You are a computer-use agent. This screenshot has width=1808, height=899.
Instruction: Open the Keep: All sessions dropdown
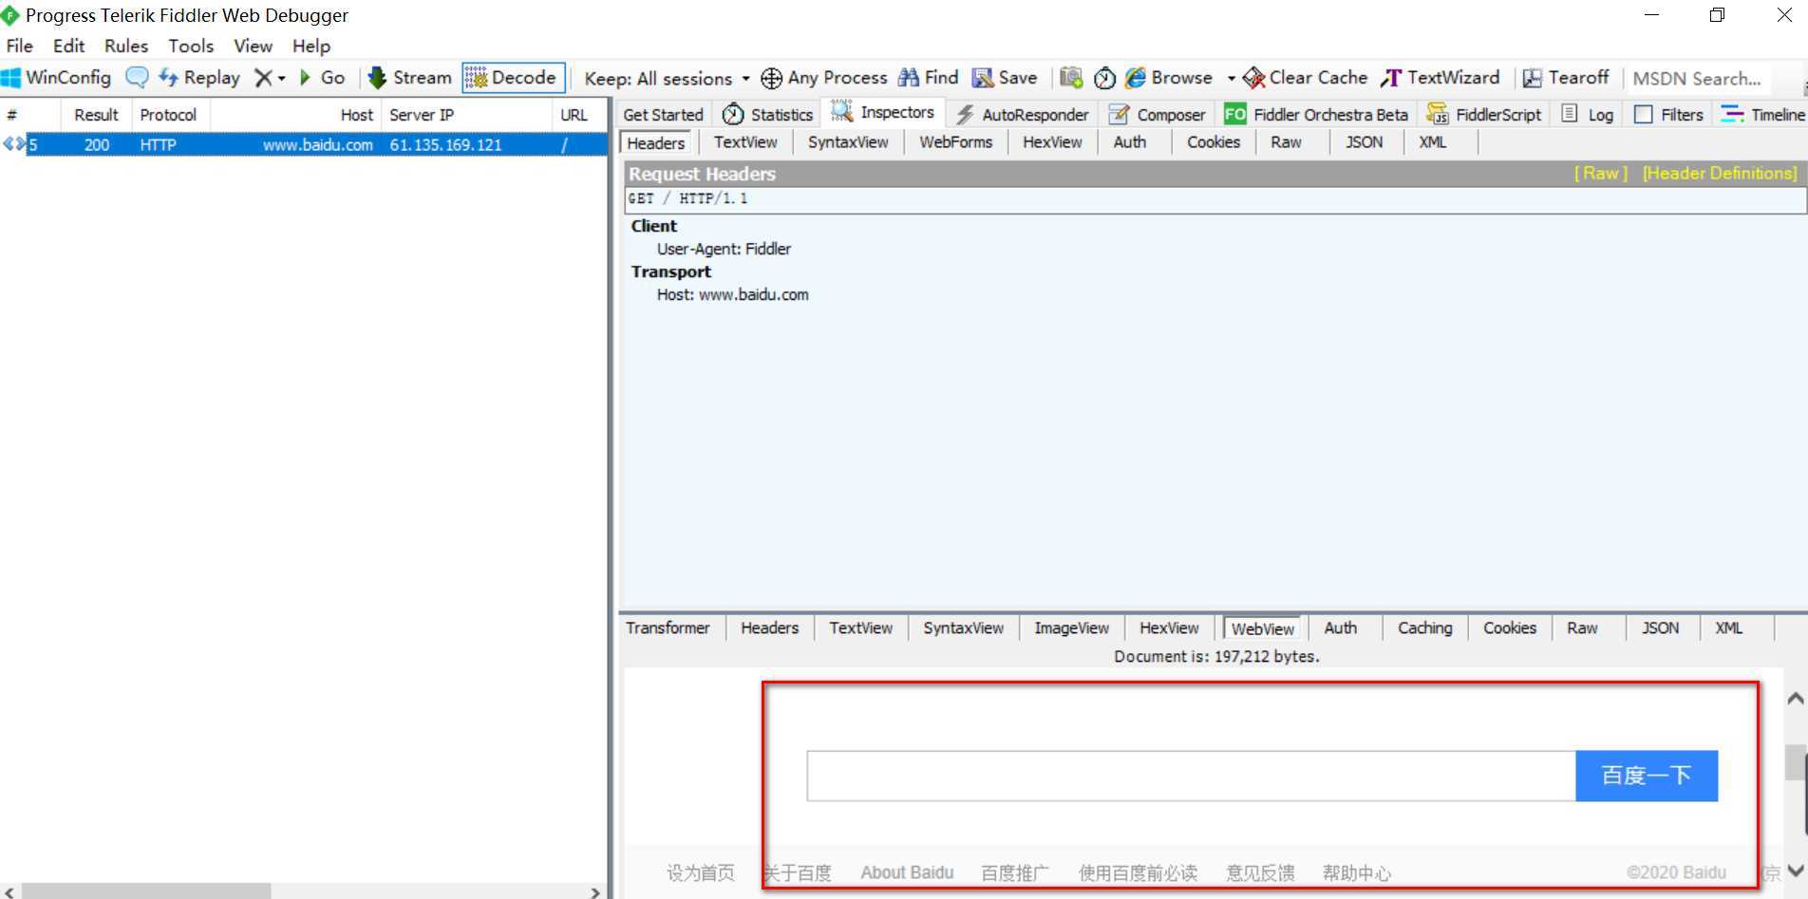click(x=667, y=78)
